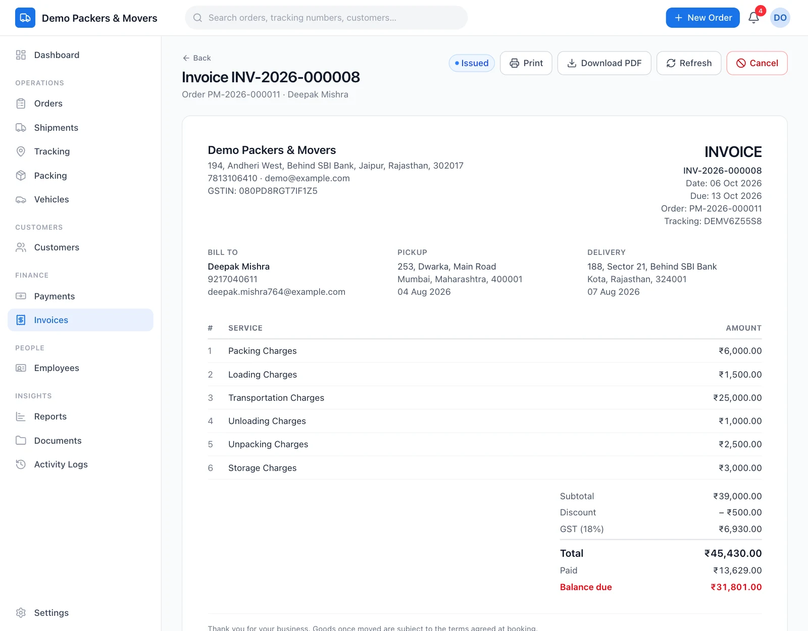
Task: Create a New Order
Action: click(702, 18)
